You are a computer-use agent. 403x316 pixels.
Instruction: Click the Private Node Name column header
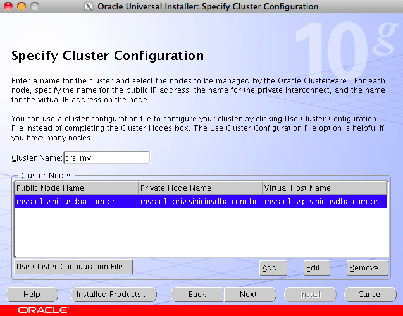click(x=200, y=188)
